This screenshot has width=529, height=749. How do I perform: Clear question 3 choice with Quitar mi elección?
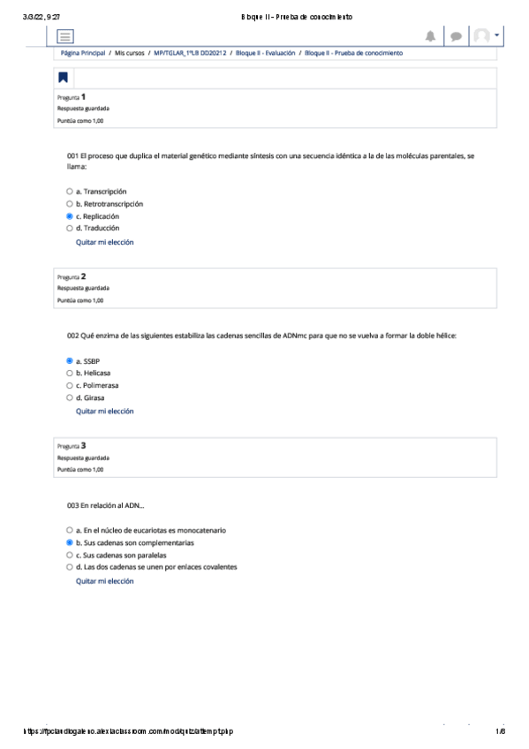coord(104,581)
